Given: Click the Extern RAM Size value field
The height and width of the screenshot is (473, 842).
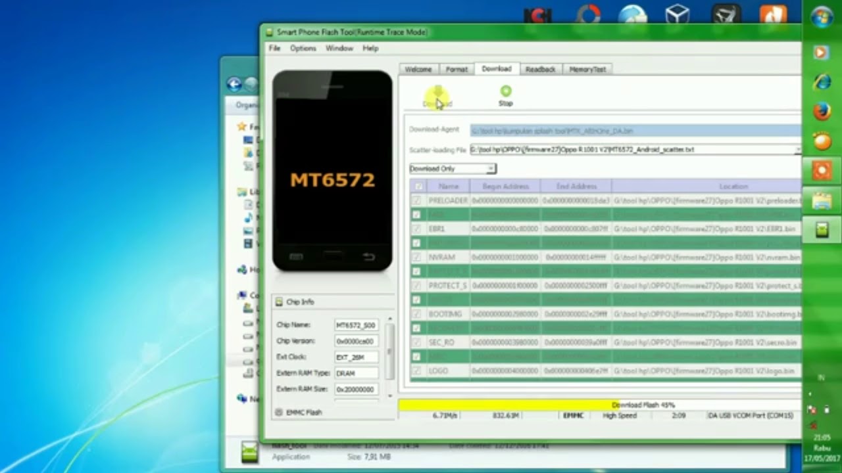Looking at the screenshot, I should (x=356, y=390).
